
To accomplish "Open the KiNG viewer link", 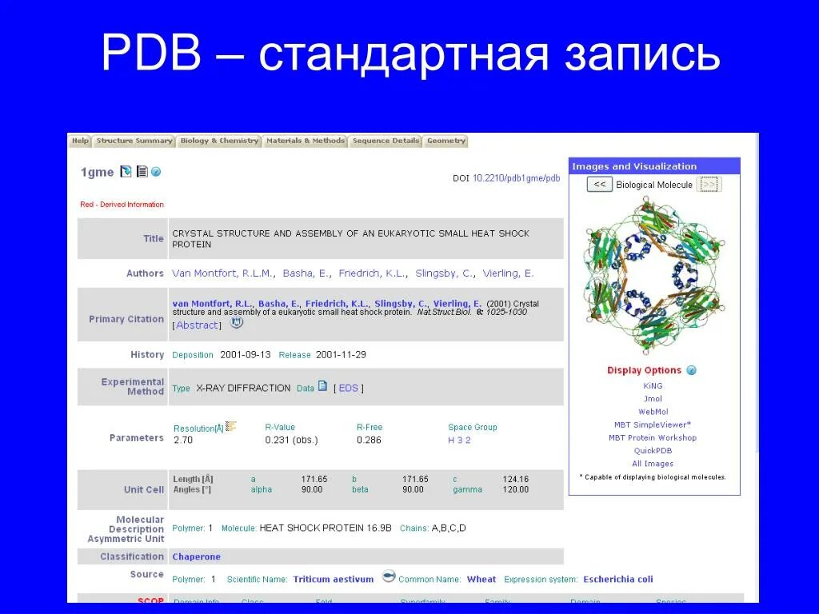I will coord(653,386).
